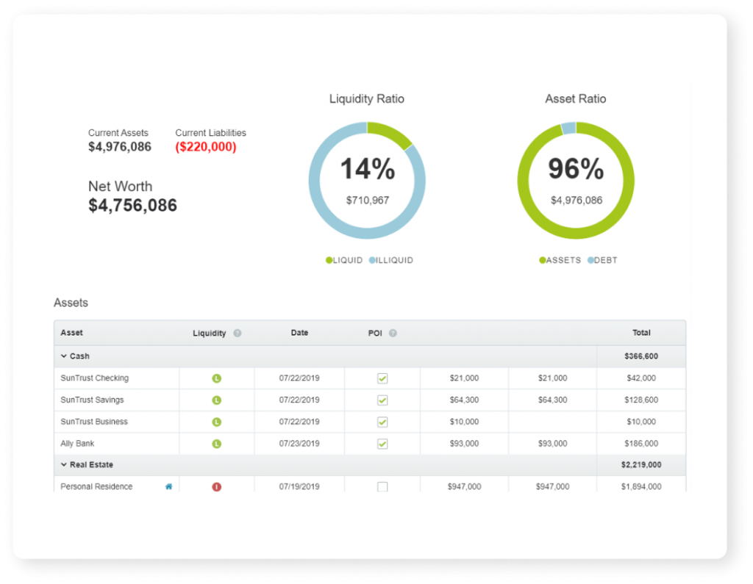The image size is (753, 584).
Task: Open the Ally Bank asset row
Action: click(x=77, y=444)
